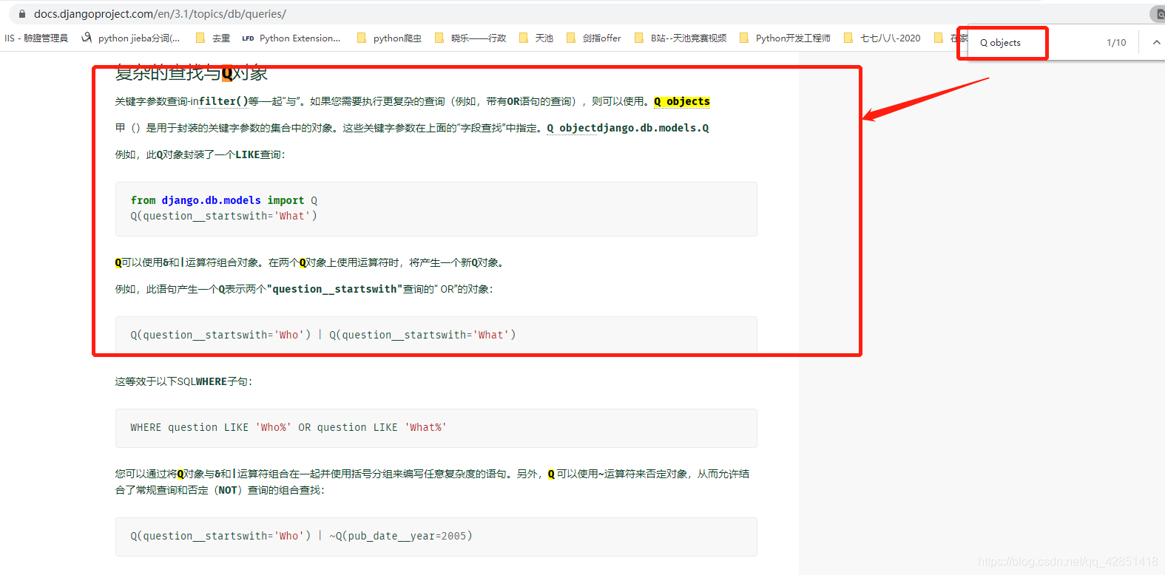Image resolution: width=1165 pixels, height=575 pixels.
Task: Go to previous find result with up arrow
Action: [x=1156, y=43]
